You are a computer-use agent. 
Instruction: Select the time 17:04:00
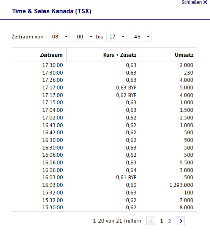pos(52,110)
